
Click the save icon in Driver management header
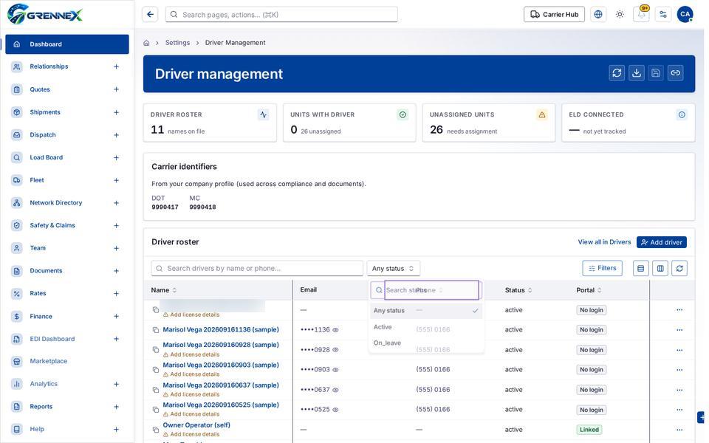pos(656,73)
